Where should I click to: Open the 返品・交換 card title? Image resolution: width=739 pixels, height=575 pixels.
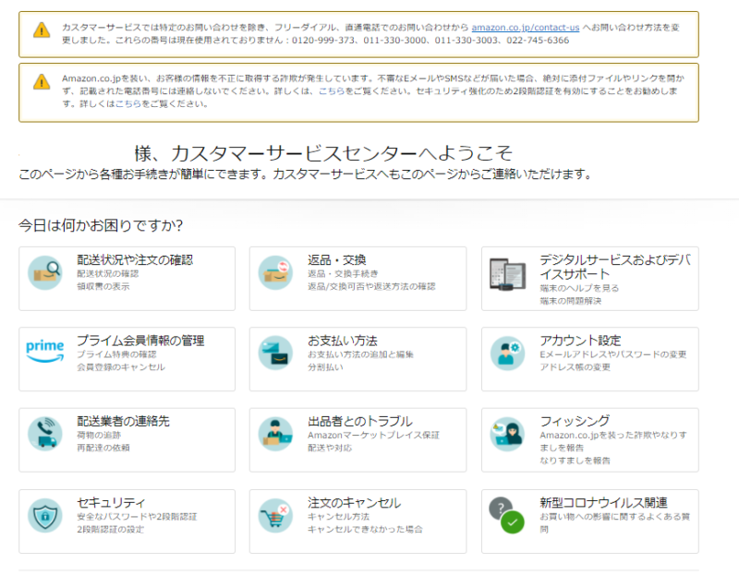coord(337,260)
